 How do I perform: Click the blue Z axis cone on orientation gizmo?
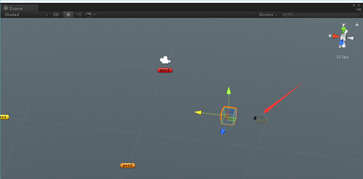(x=341, y=42)
